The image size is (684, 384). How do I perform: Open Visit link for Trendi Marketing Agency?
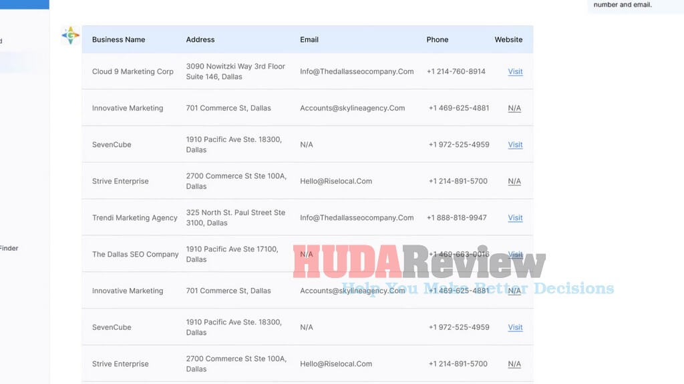click(515, 218)
